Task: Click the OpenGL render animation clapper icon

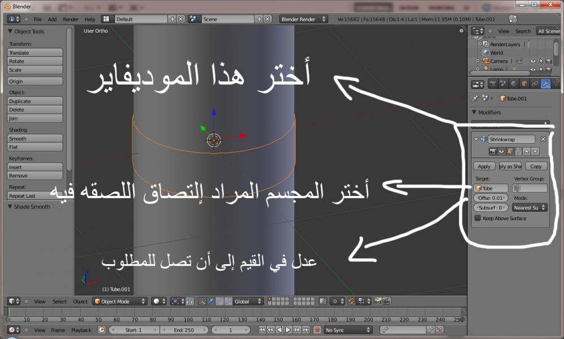Action: (387, 301)
